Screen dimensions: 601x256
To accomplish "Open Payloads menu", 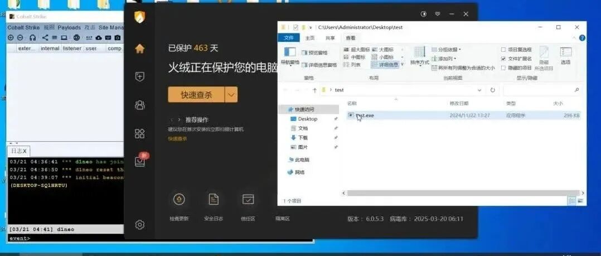I will pos(69,27).
